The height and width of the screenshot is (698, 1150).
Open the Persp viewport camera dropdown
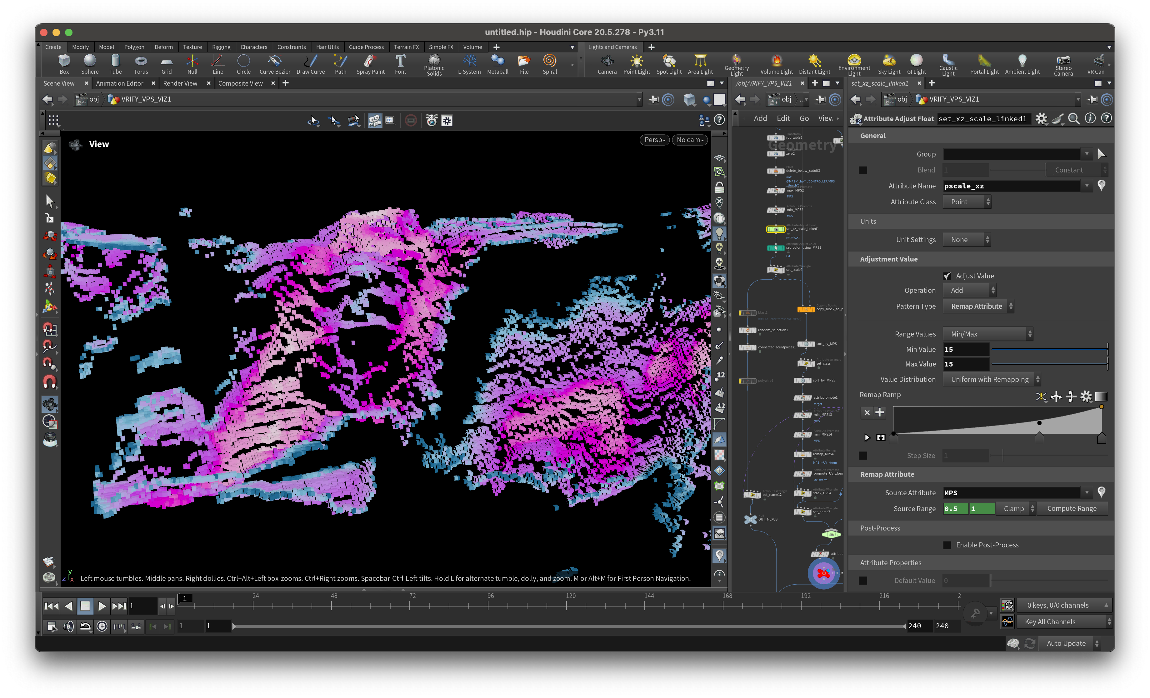coord(654,140)
